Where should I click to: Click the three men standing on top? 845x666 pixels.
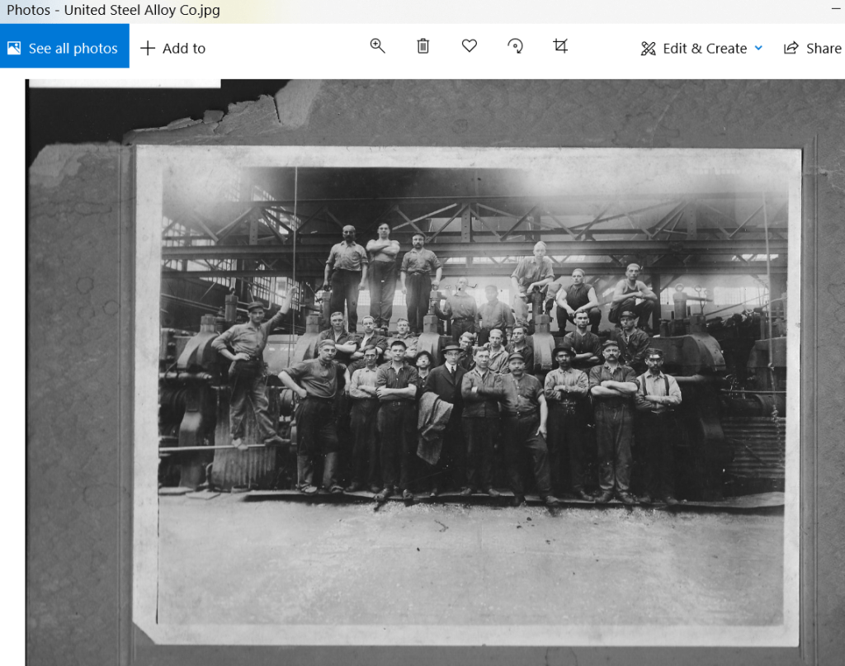point(382,272)
